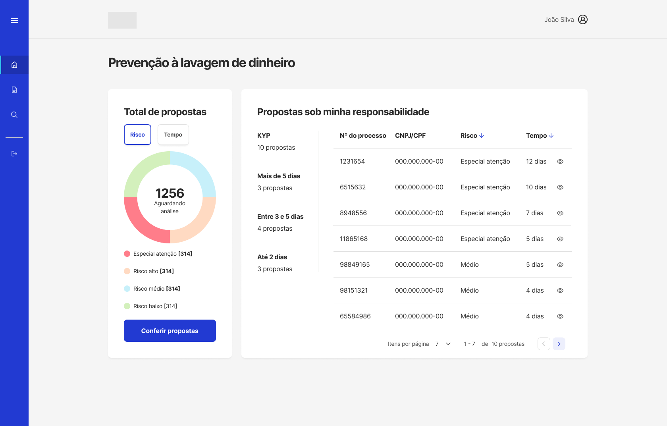This screenshot has width=667, height=426.
Task: Click the search icon in sidebar
Action: coord(14,115)
